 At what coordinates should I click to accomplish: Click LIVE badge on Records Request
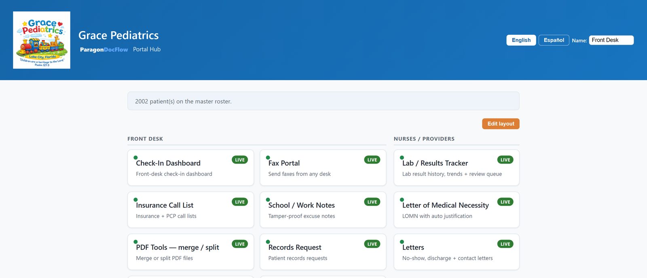click(x=372, y=244)
